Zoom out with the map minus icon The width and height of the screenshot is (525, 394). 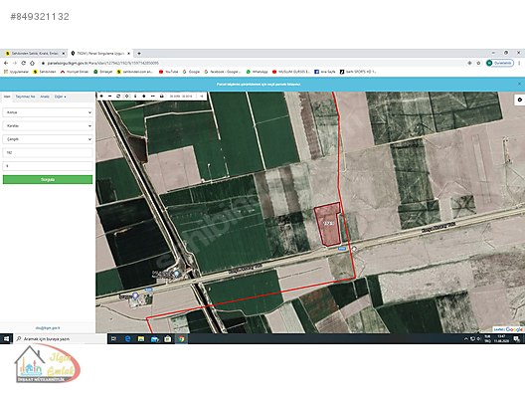pos(109,96)
